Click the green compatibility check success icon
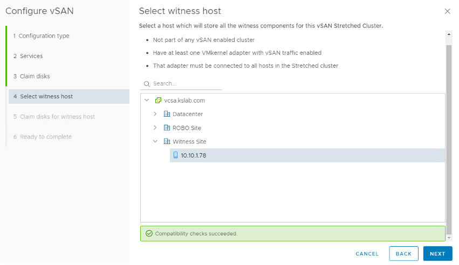Screen dimensions: 459x265 click(x=149, y=234)
